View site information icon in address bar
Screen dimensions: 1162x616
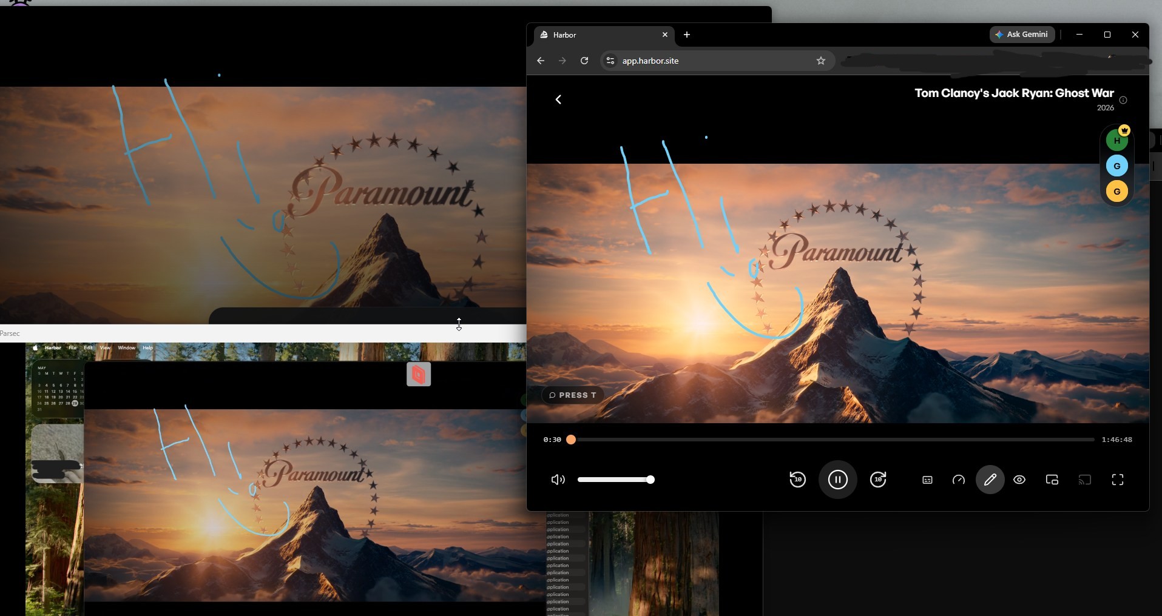pyautogui.click(x=610, y=61)
